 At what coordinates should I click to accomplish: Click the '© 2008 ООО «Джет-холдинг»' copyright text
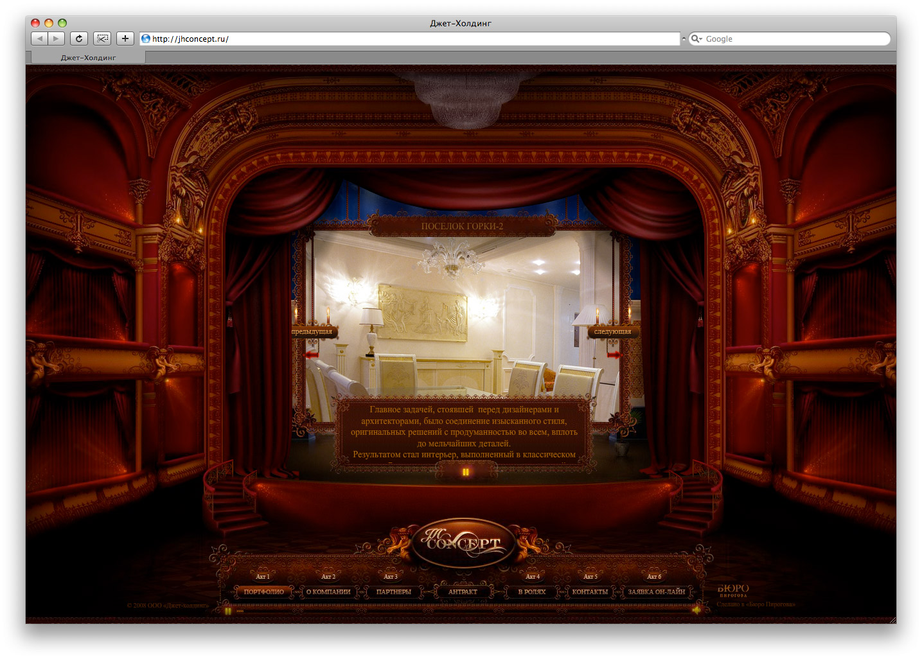tap(168, 605)
